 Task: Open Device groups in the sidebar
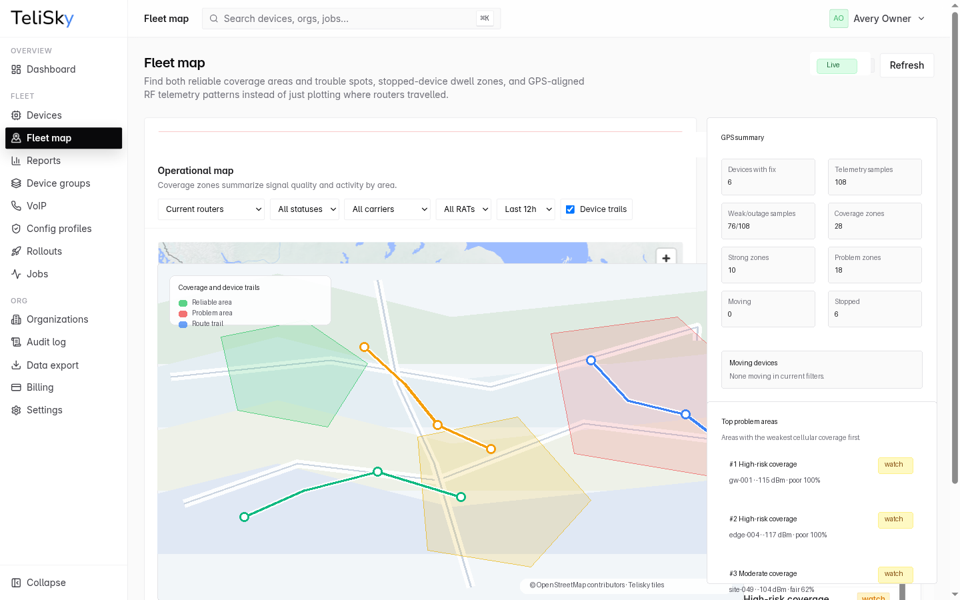pyautogui.click(x=64, y=183)
